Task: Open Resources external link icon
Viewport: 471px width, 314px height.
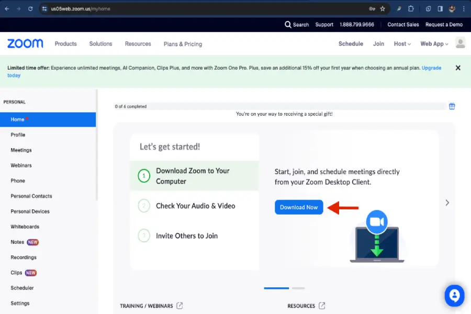Action: 322,306
